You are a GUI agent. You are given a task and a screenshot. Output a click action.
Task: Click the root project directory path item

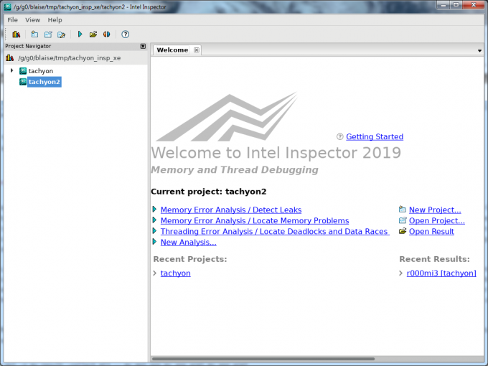pyautogui.click(x=70, y=58)
